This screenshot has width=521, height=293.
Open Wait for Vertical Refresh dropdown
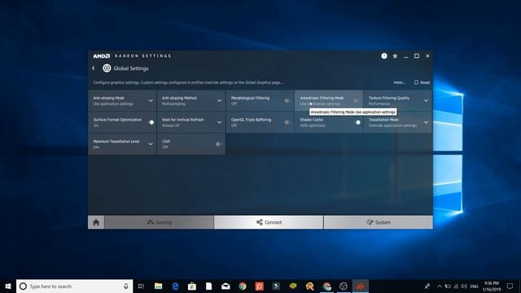(219, 122)
